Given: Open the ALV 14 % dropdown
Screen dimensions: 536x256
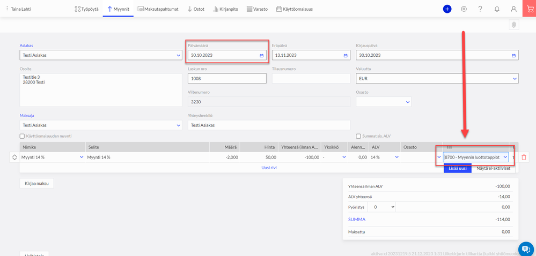Looking at the screenshot, I should (397, 157).
